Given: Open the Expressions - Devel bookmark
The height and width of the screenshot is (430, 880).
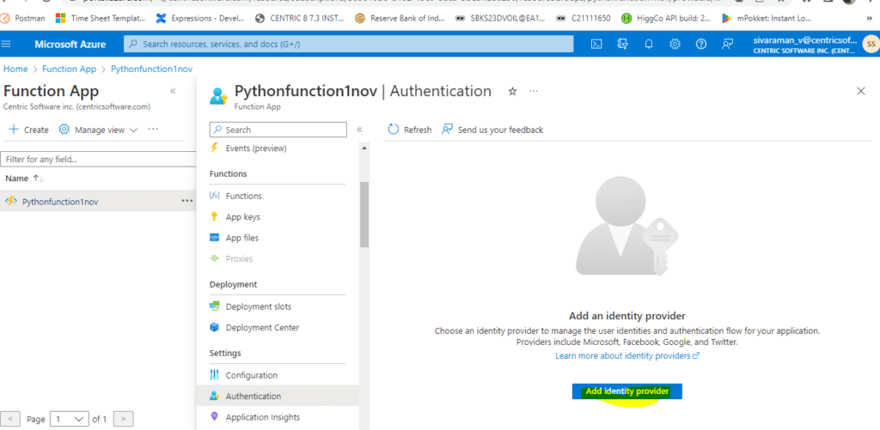Looking at the screenshot, I should [x=200, y=18].
